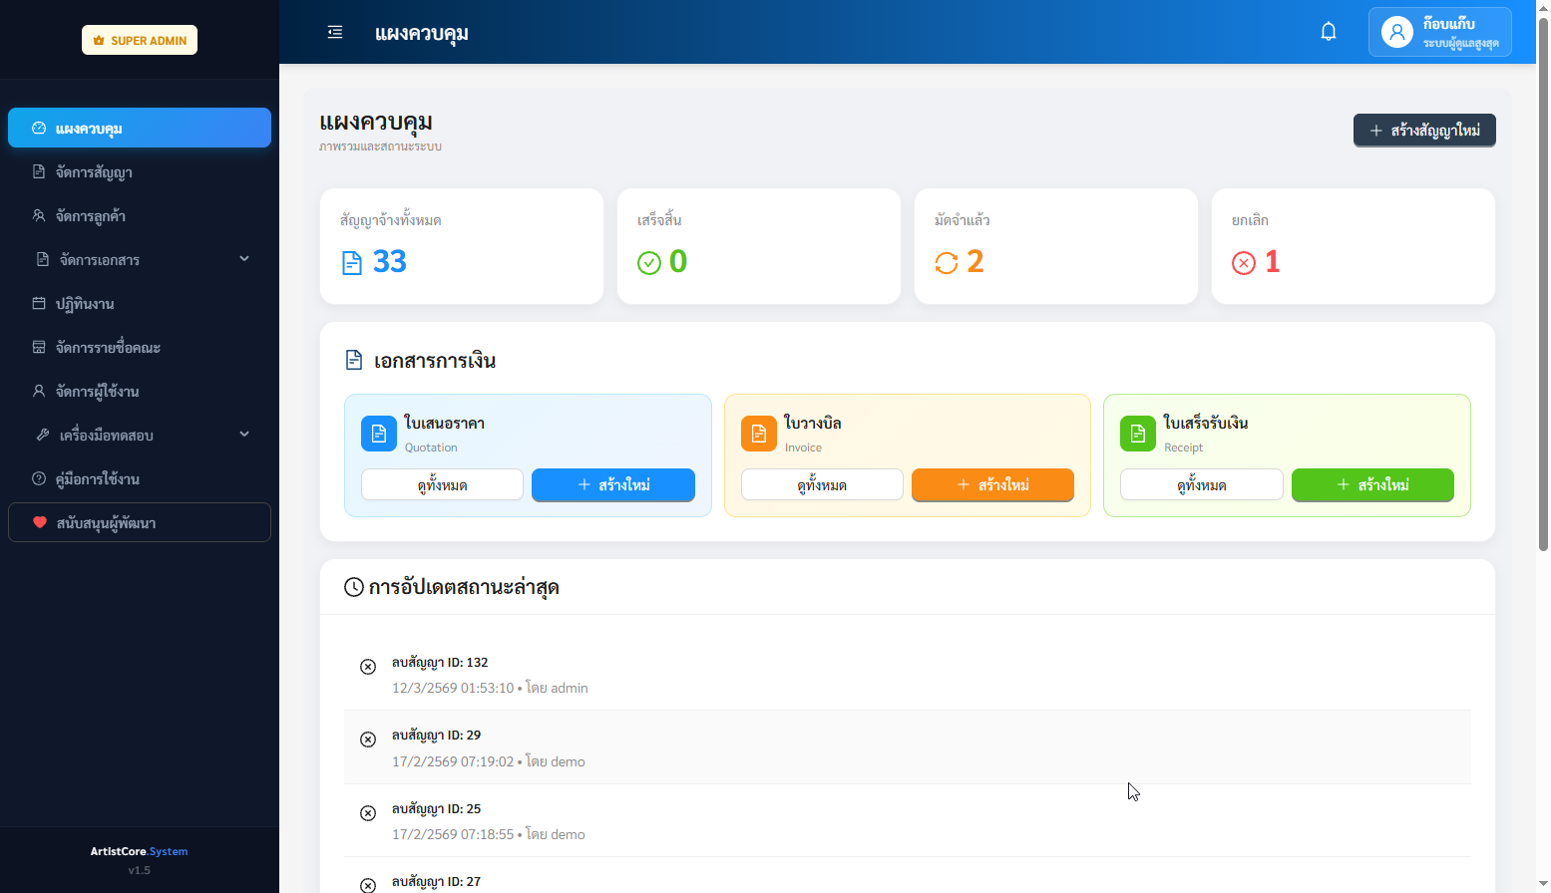Click the SUPER ADMIN badge

pos(140,40)
